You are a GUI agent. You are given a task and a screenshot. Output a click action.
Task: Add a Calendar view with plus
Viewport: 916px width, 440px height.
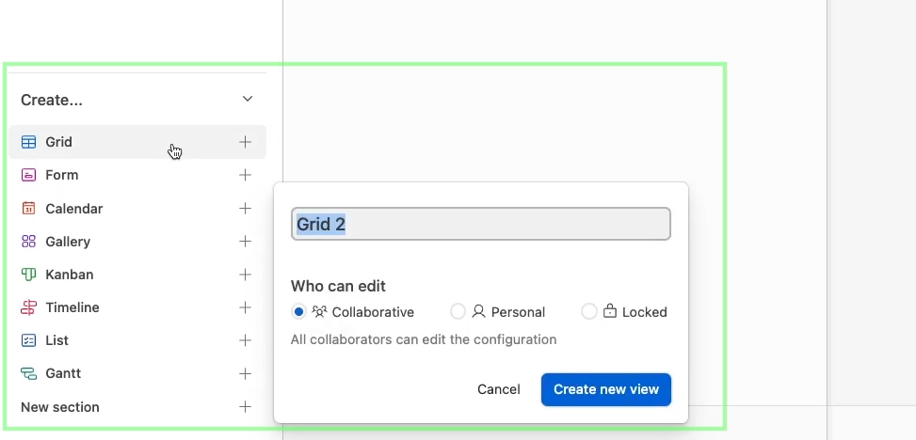(245, 209)
